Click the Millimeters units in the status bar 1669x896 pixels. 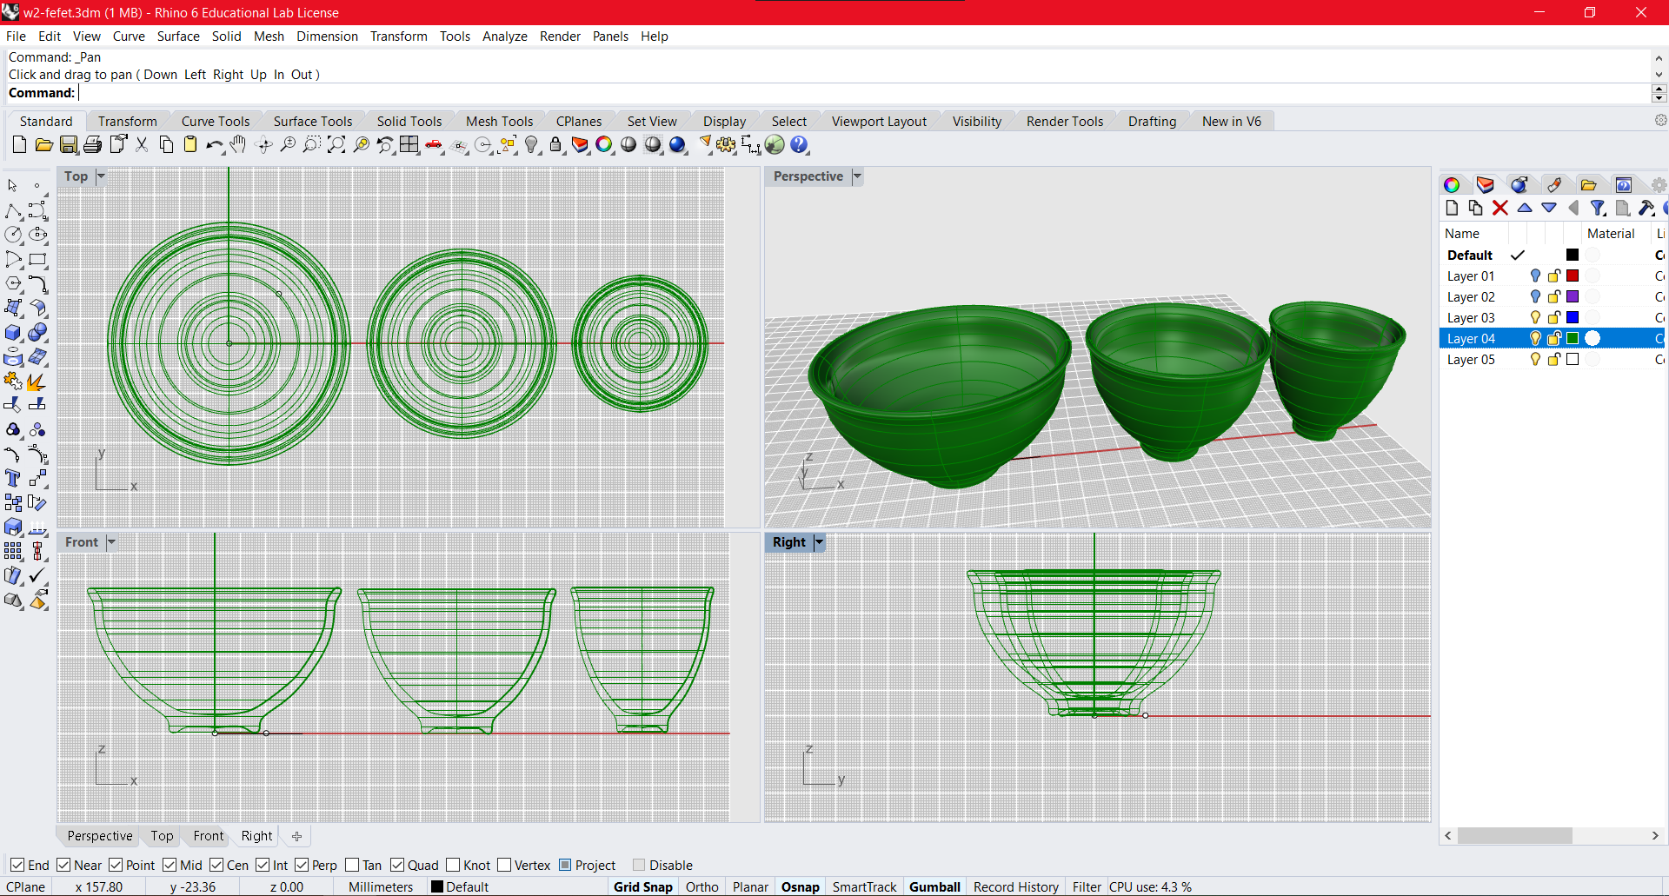[381, 887]
